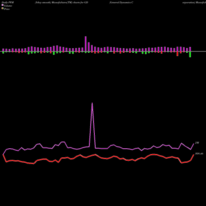Click the General Dynamics C title text
Image resolution: width=206 pixels, height=206 pixels.
[121, 2]
